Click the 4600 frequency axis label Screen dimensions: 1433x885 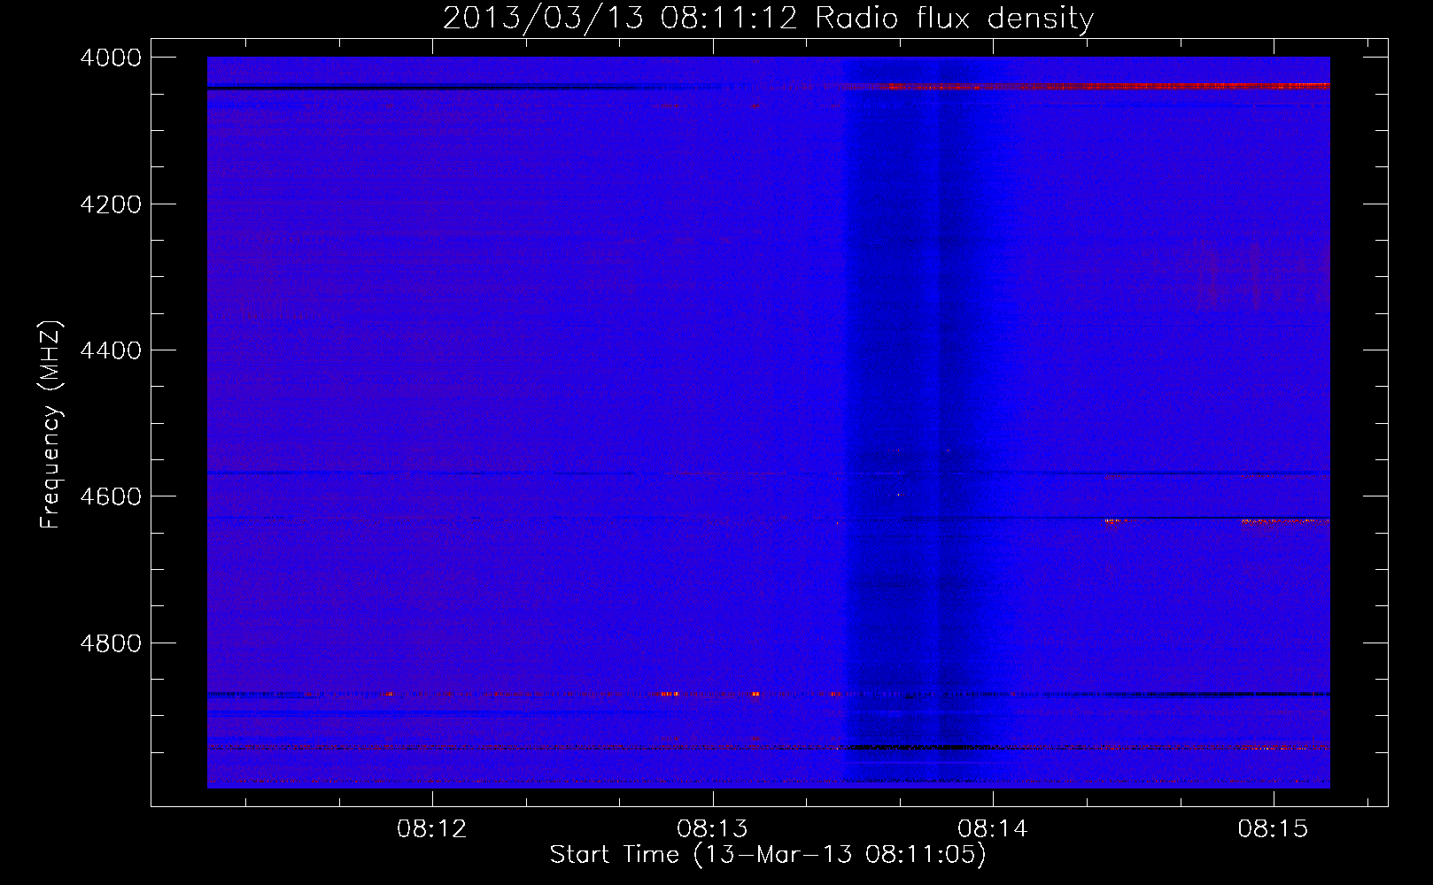tap(111, 496)
